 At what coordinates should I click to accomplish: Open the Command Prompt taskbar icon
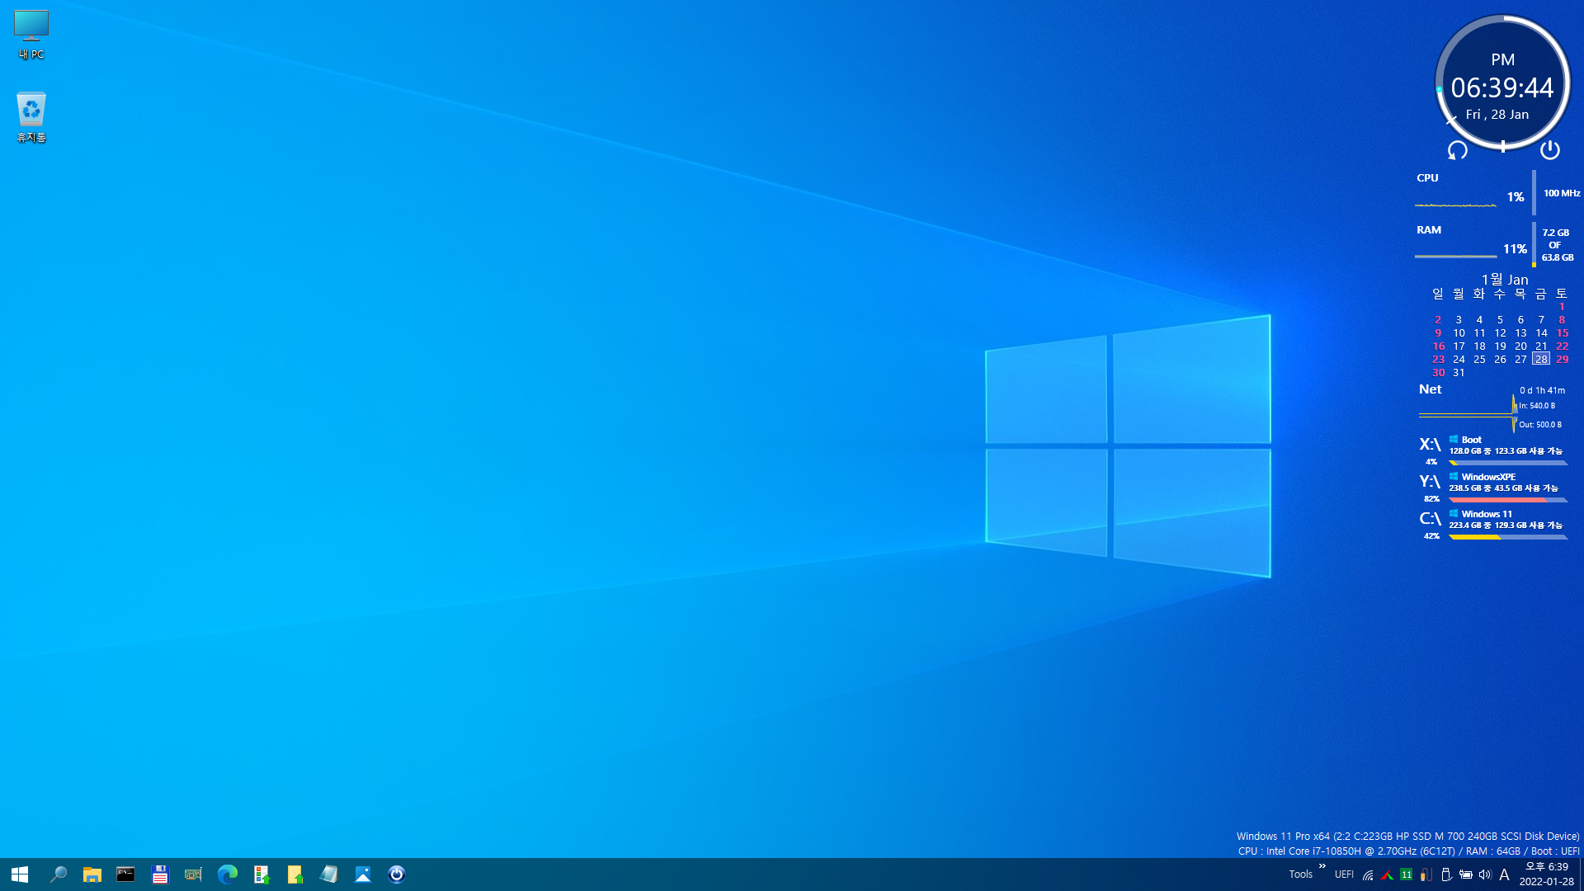125,874
